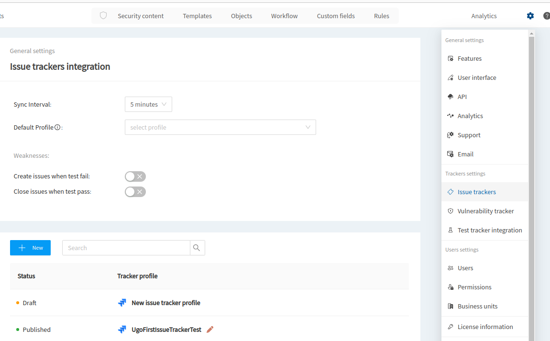This screenshot has height=341, width=550.
Task: Open the Sync Interval 5 minutes dropdown
Action: tap(148, 104)
